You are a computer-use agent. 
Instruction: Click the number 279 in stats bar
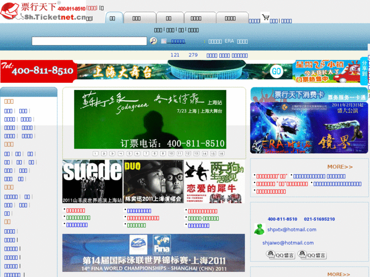coord(193,55)
